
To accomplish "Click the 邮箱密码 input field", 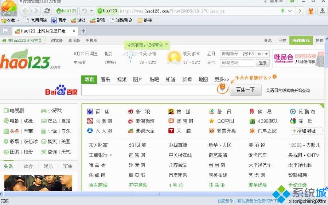I will click(237, 63).
